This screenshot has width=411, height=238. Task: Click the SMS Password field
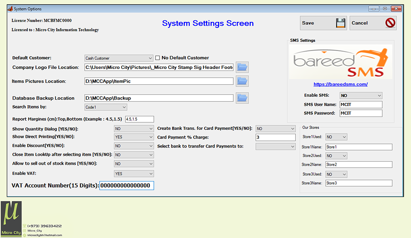pos(361,113)
